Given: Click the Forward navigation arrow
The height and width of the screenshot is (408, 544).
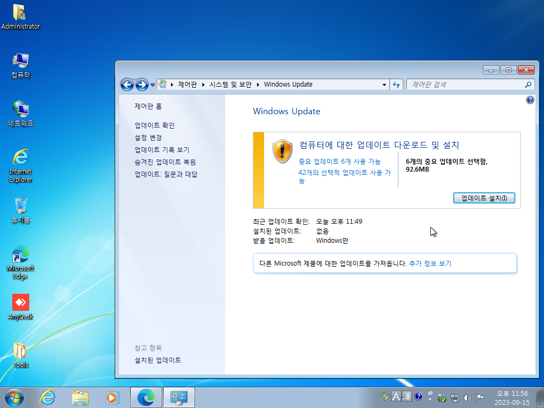Looking at the screenshot, I should (x=141, y=84).
